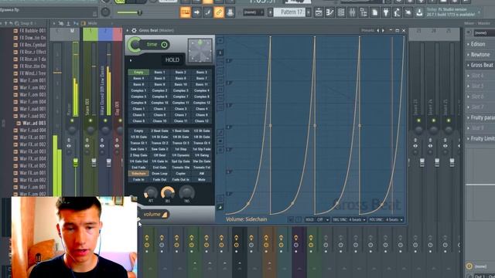This screenshot has width=495, height=278.
Task: Click the arrow step-edit toolbar icon
Action: coord(196,12)
